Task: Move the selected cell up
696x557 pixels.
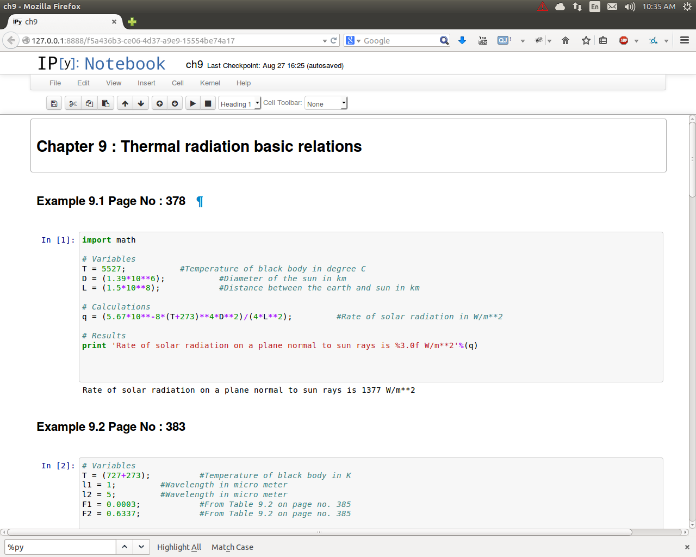Action: pyautogui.click(x=125, y=103)
